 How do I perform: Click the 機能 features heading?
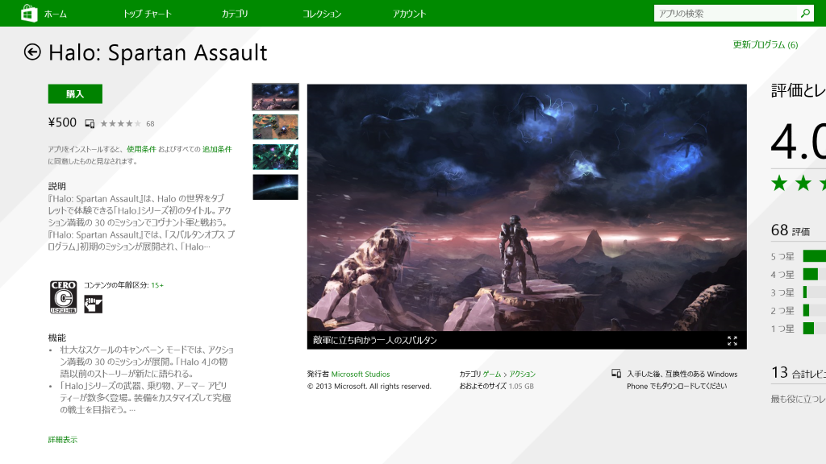tap(57, 338)
